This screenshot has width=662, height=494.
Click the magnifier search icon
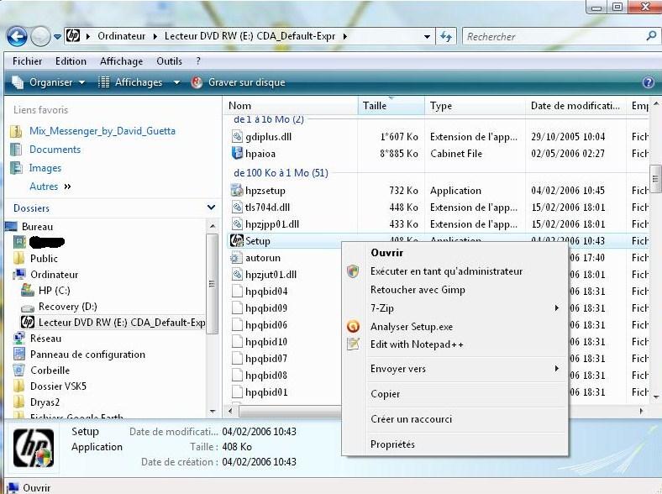click(x=651, y=36)
